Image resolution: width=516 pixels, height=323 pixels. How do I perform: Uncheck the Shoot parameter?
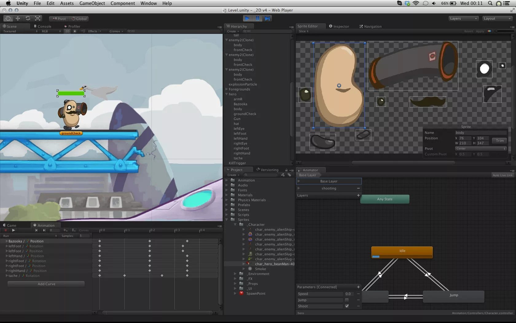tap(347, 306)
